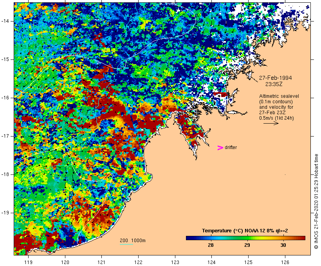
Task: Click the 'and velocity for' annotation line
Action: click(x=276, y=107)
